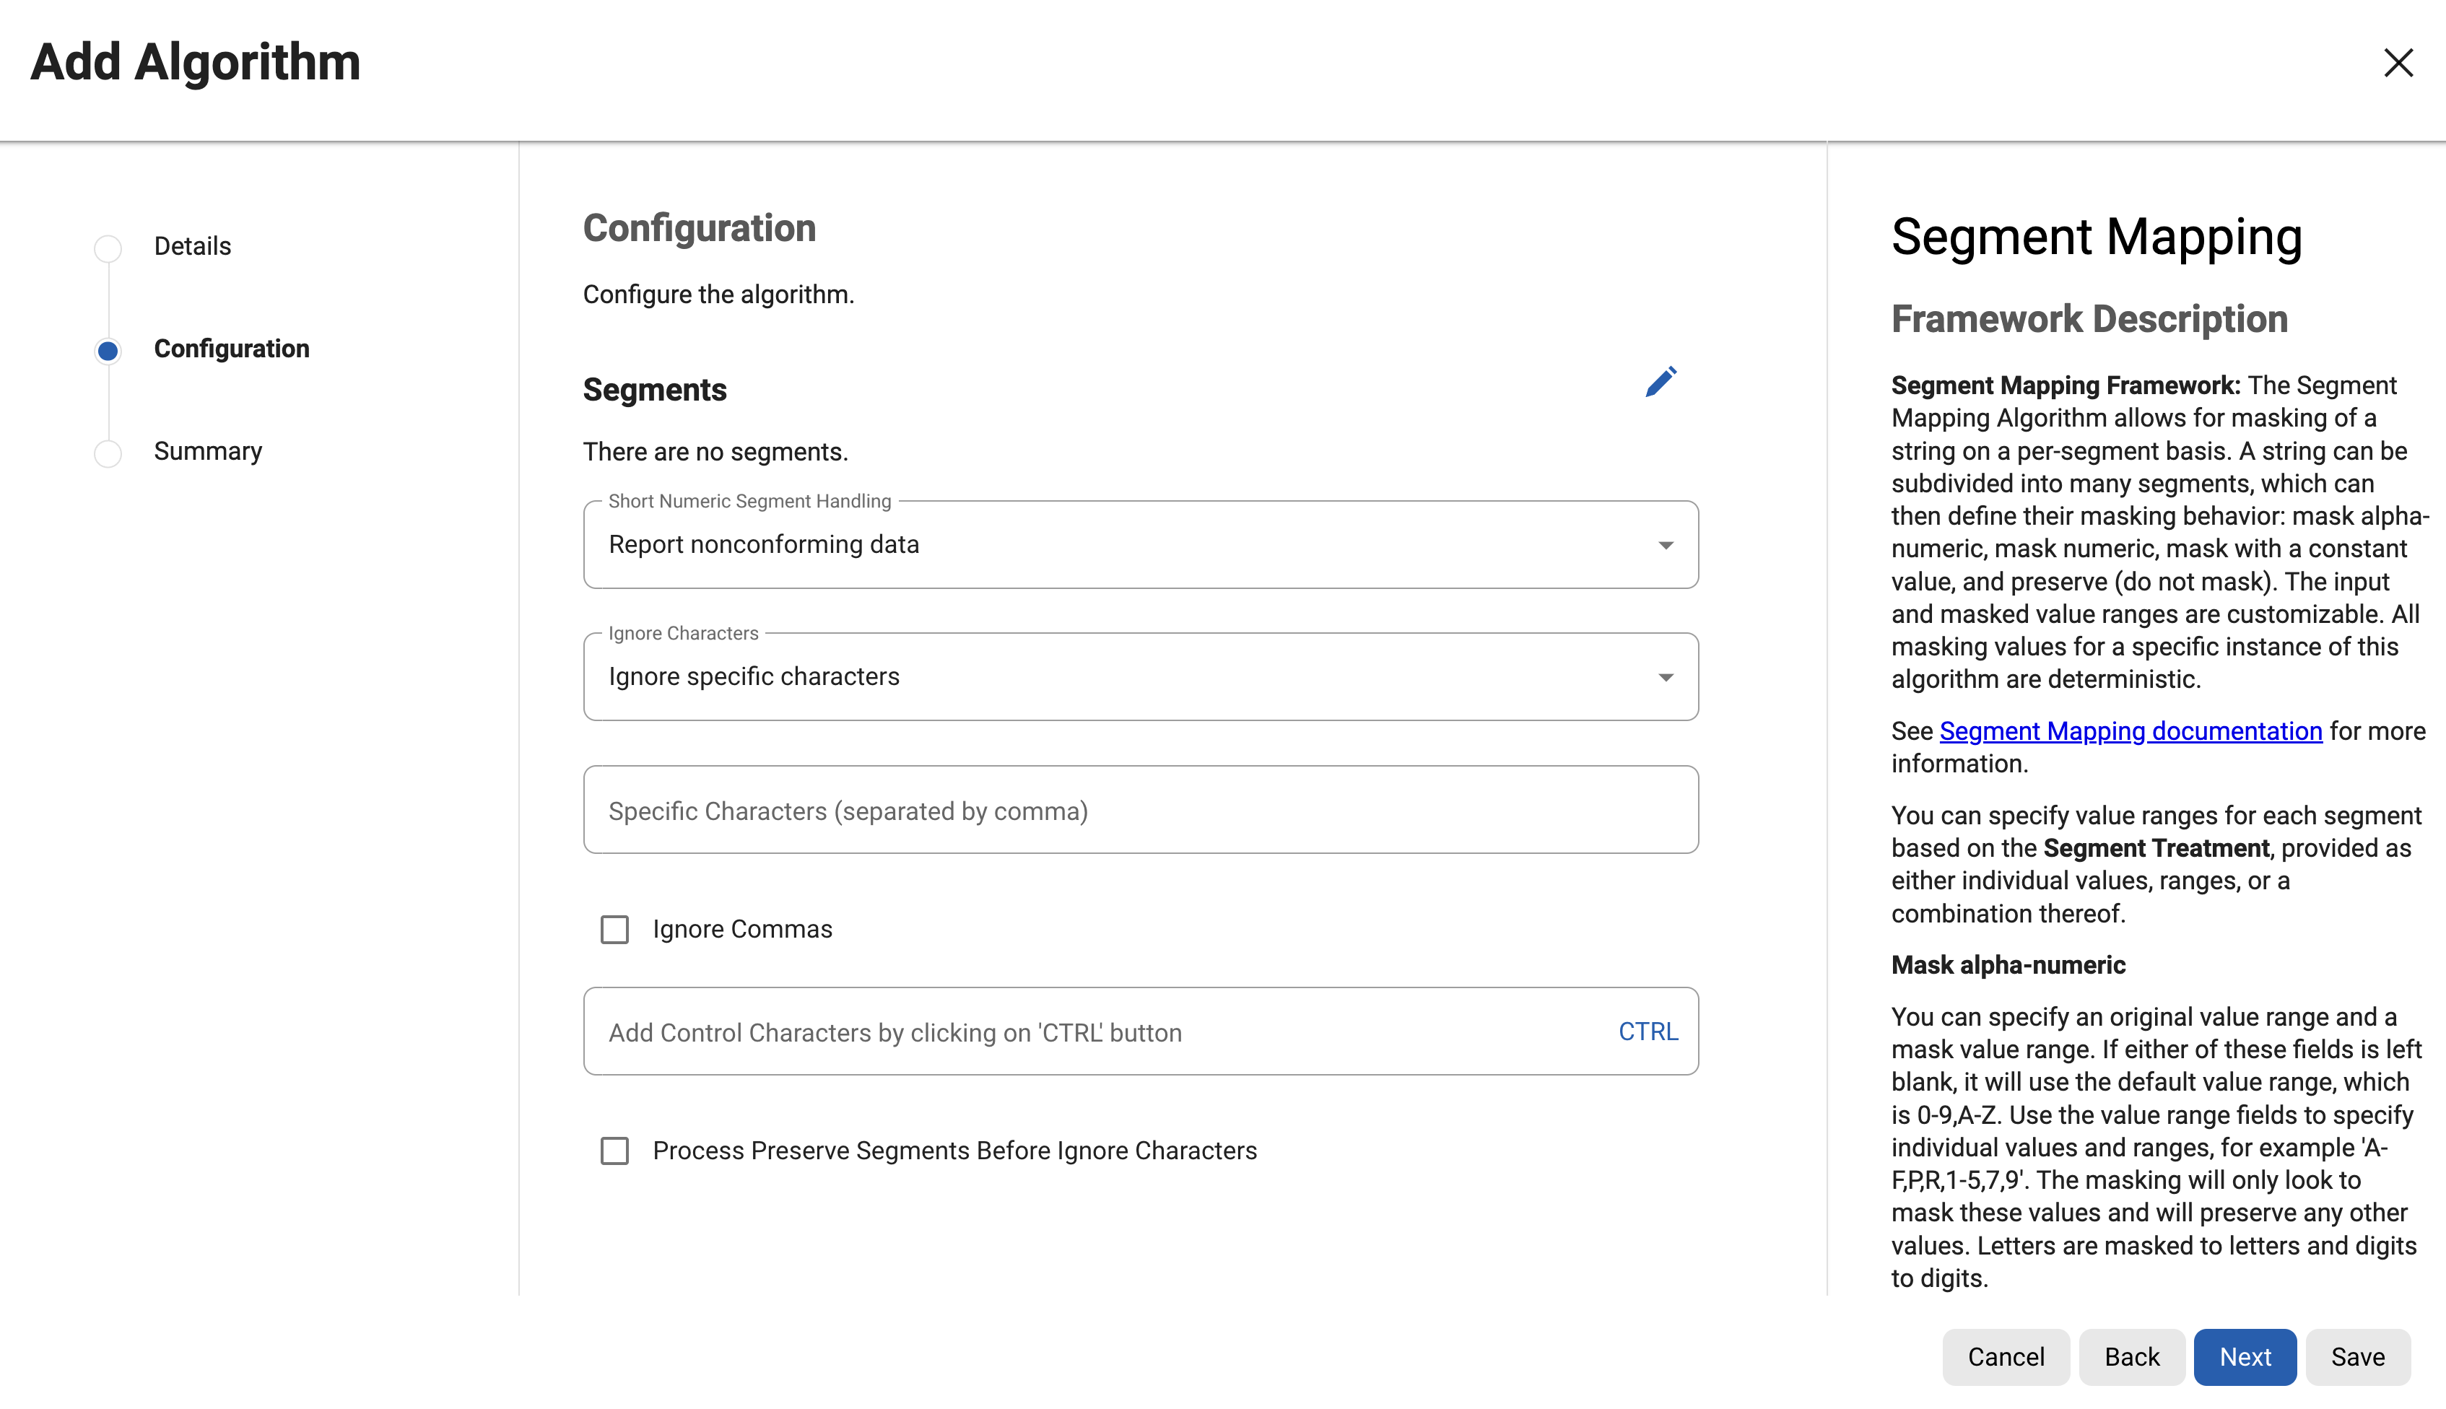Click the Details step circle
Viewport: 2446px width, 1409px height.
coord(108,248)
